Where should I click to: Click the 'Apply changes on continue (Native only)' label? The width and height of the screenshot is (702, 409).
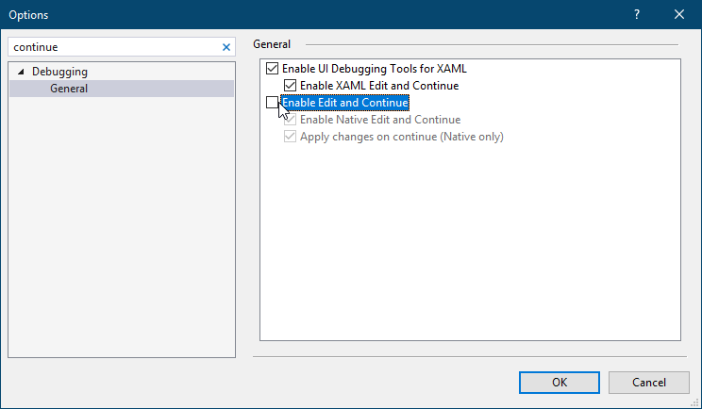(x=401, y=137)
